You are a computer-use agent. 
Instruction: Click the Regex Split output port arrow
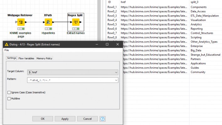(81, 22)
